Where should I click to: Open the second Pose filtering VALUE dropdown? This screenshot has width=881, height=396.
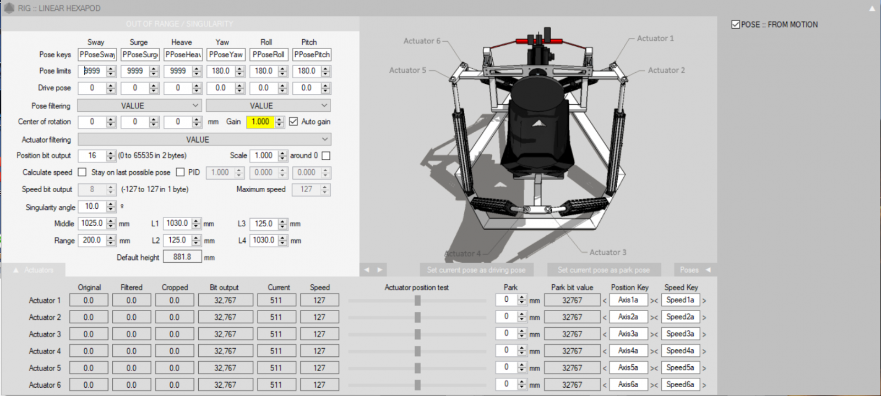[x=268, y=105]
